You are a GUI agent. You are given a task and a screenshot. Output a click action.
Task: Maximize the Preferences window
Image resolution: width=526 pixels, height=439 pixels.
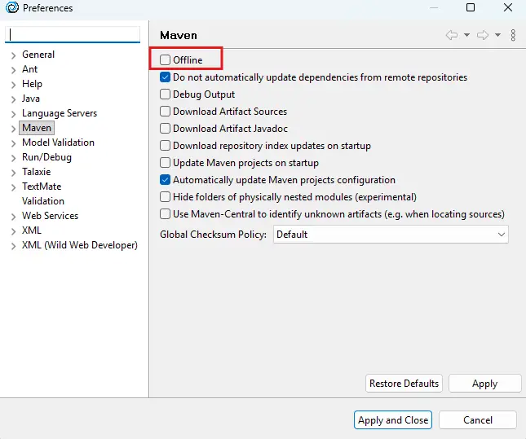(471, 8)
